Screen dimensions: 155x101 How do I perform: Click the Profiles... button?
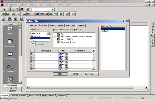coord(91,74)
